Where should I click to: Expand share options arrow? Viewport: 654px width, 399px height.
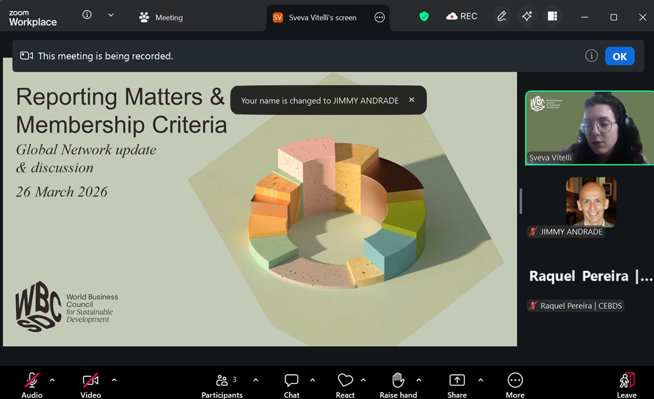pos(481,380)
